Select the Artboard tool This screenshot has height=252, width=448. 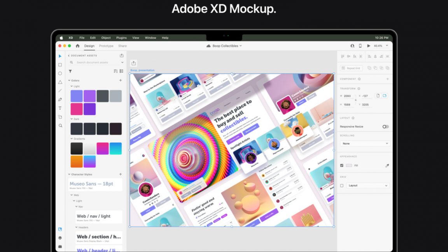tap(60, 117)
